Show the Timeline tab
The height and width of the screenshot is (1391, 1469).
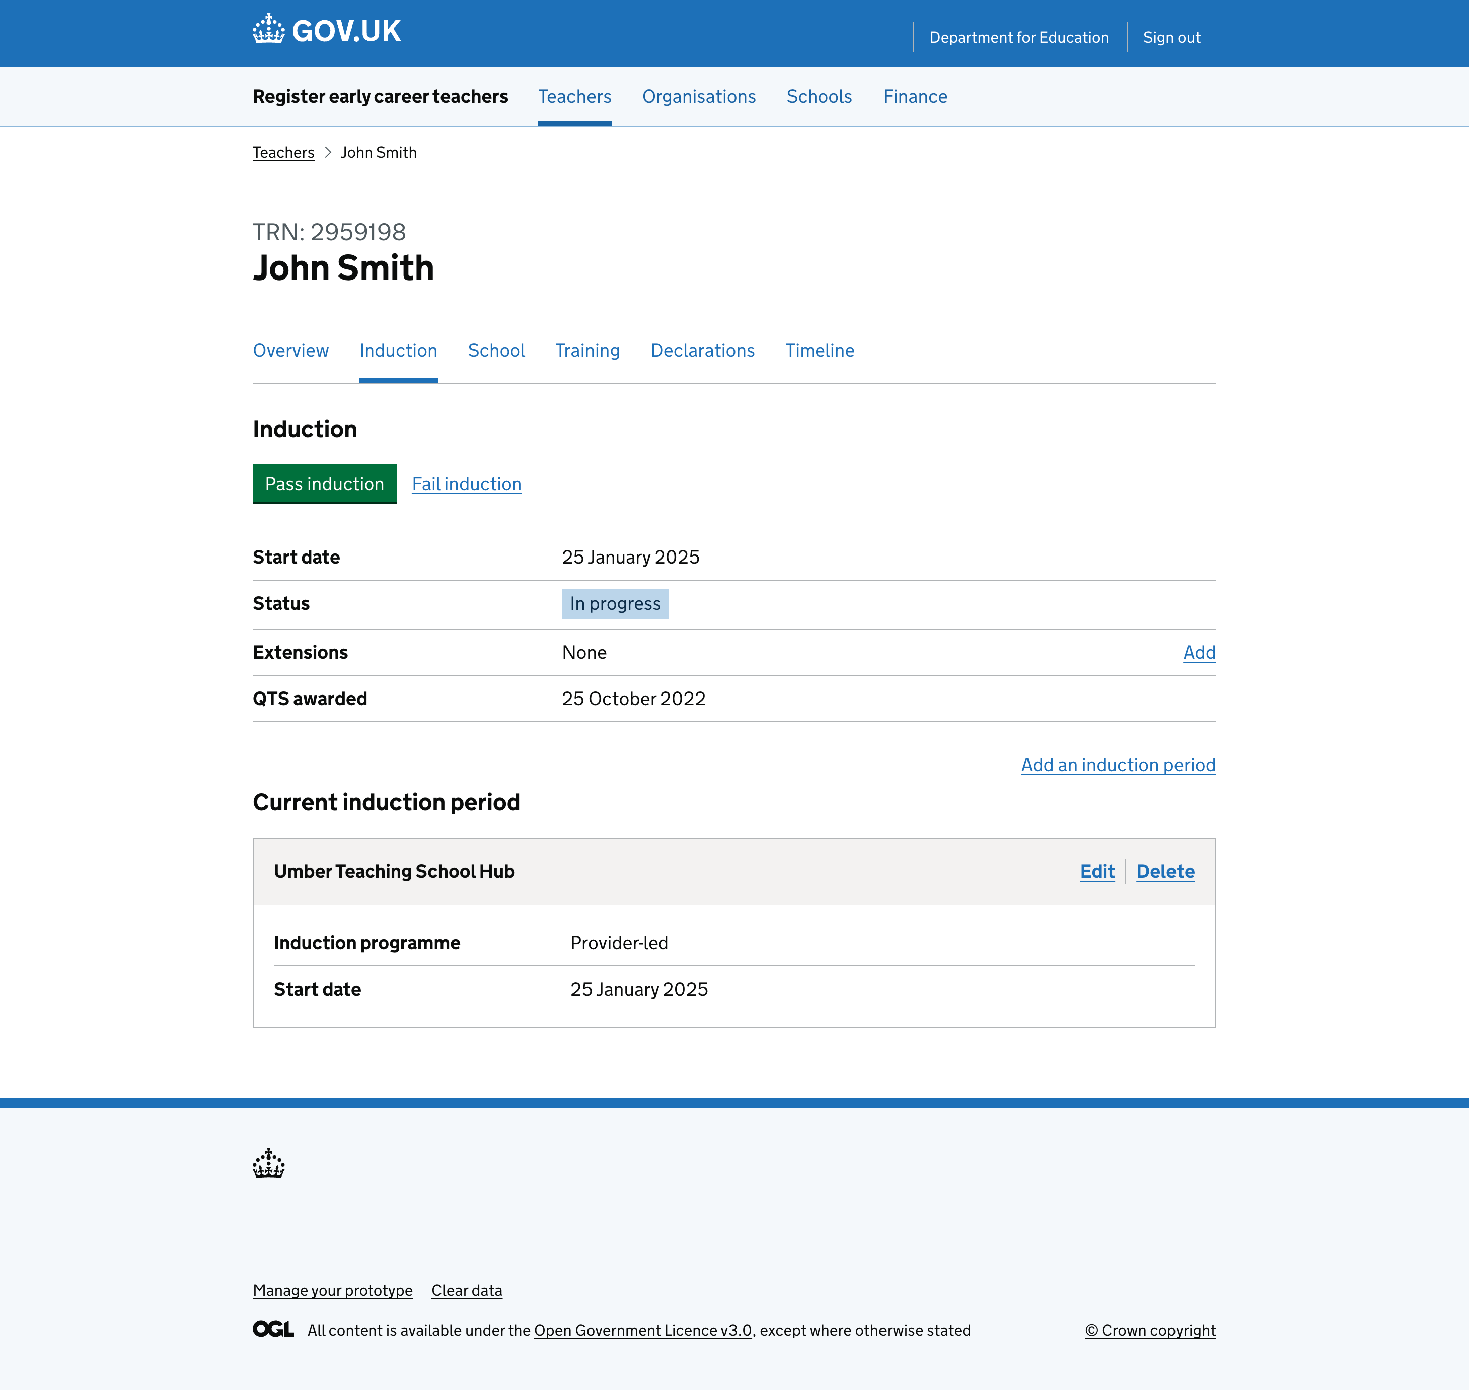pos(820,351)
